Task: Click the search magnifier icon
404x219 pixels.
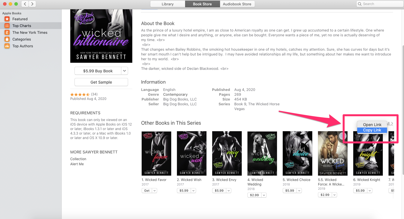Action: 360,4
